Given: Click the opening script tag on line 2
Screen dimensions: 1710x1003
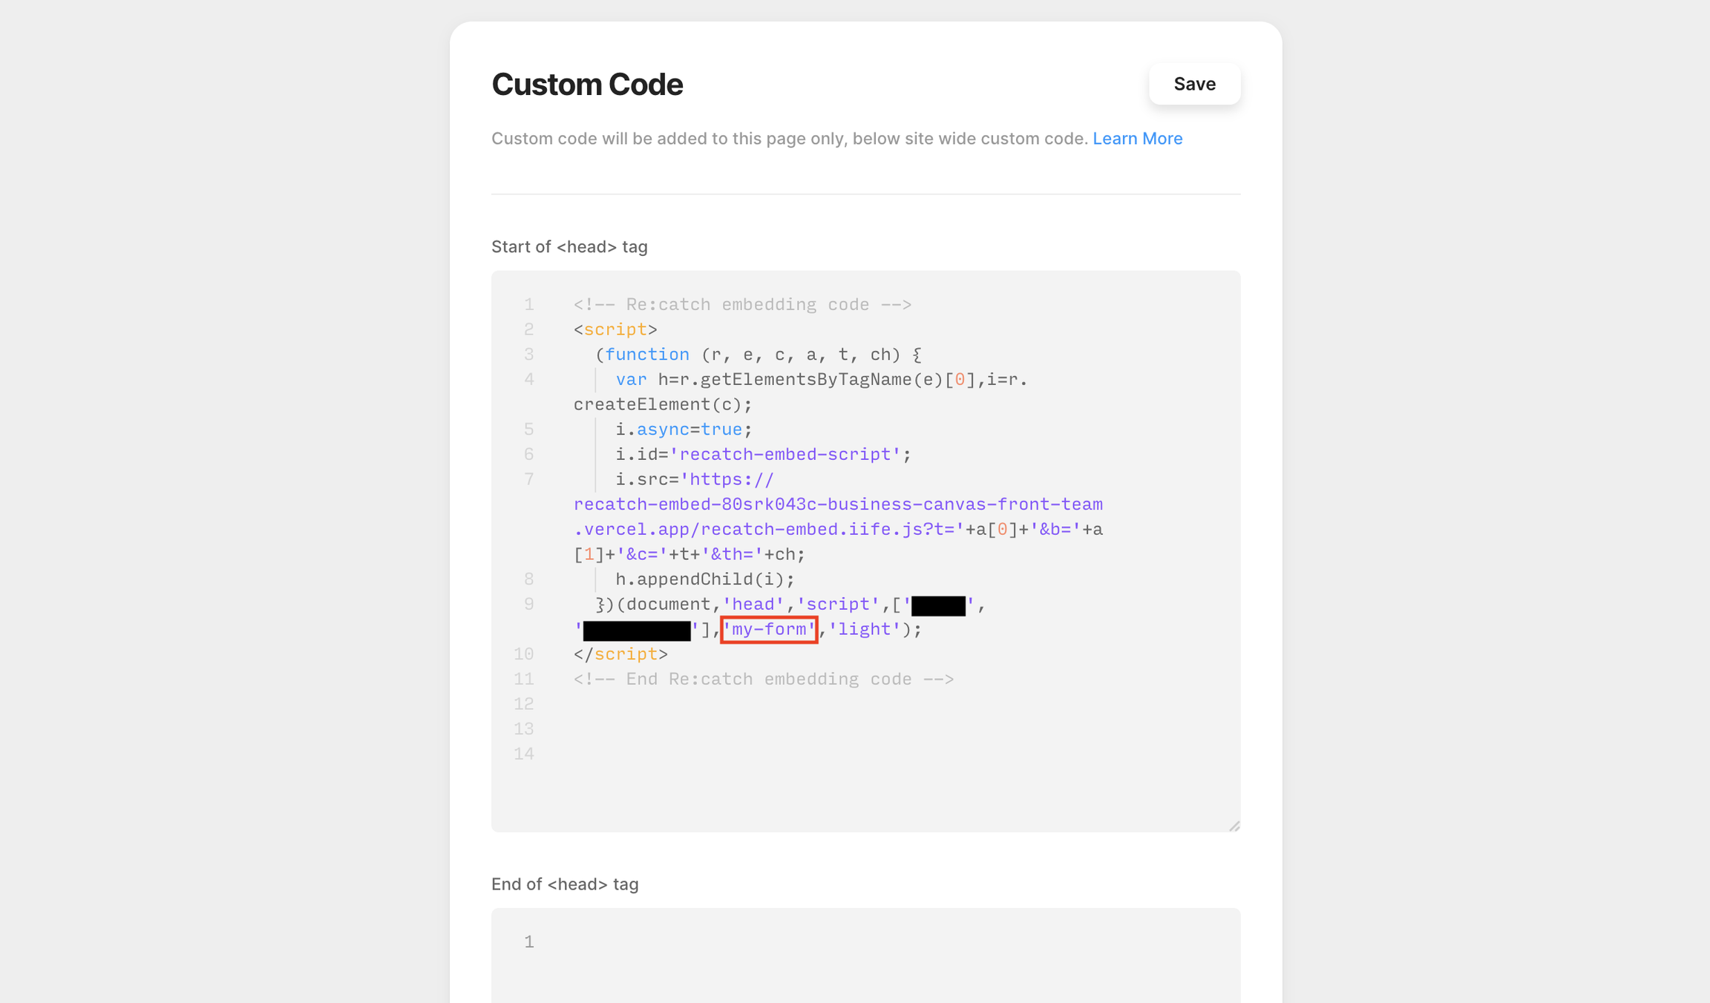Looking at the screenshot, I should 615,329.
